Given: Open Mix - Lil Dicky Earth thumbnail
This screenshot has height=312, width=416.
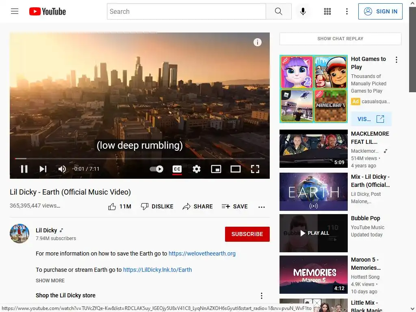Looking at the screenshot, I should pos(313,192).
